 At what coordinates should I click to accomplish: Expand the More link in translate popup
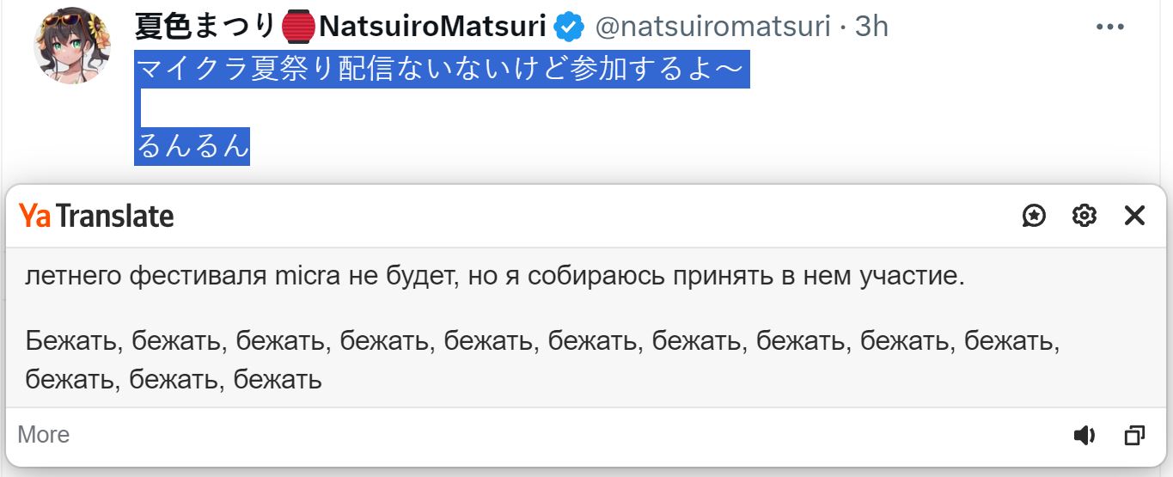(44, 435)
